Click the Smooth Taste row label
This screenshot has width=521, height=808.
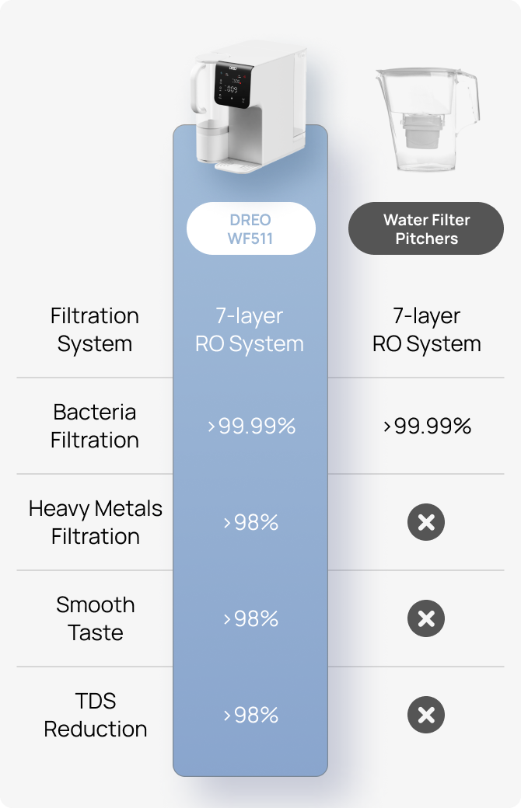[96, 618]
